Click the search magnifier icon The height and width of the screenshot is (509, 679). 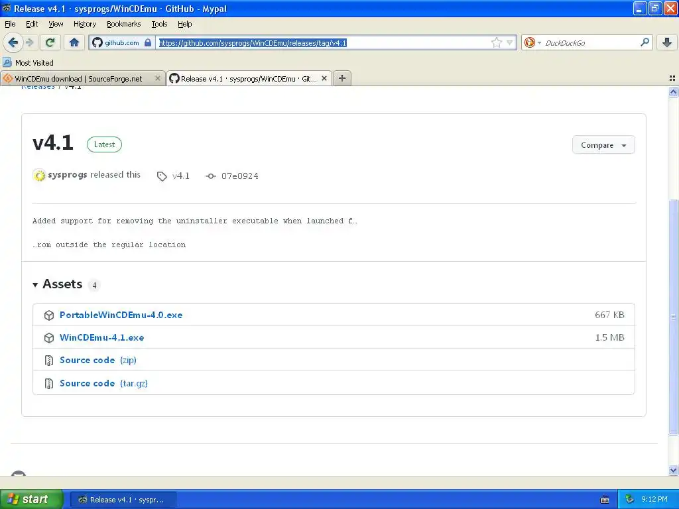[645, 42]
